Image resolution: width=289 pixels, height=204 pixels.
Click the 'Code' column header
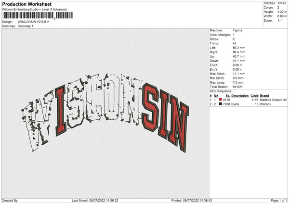click(254, 96)
